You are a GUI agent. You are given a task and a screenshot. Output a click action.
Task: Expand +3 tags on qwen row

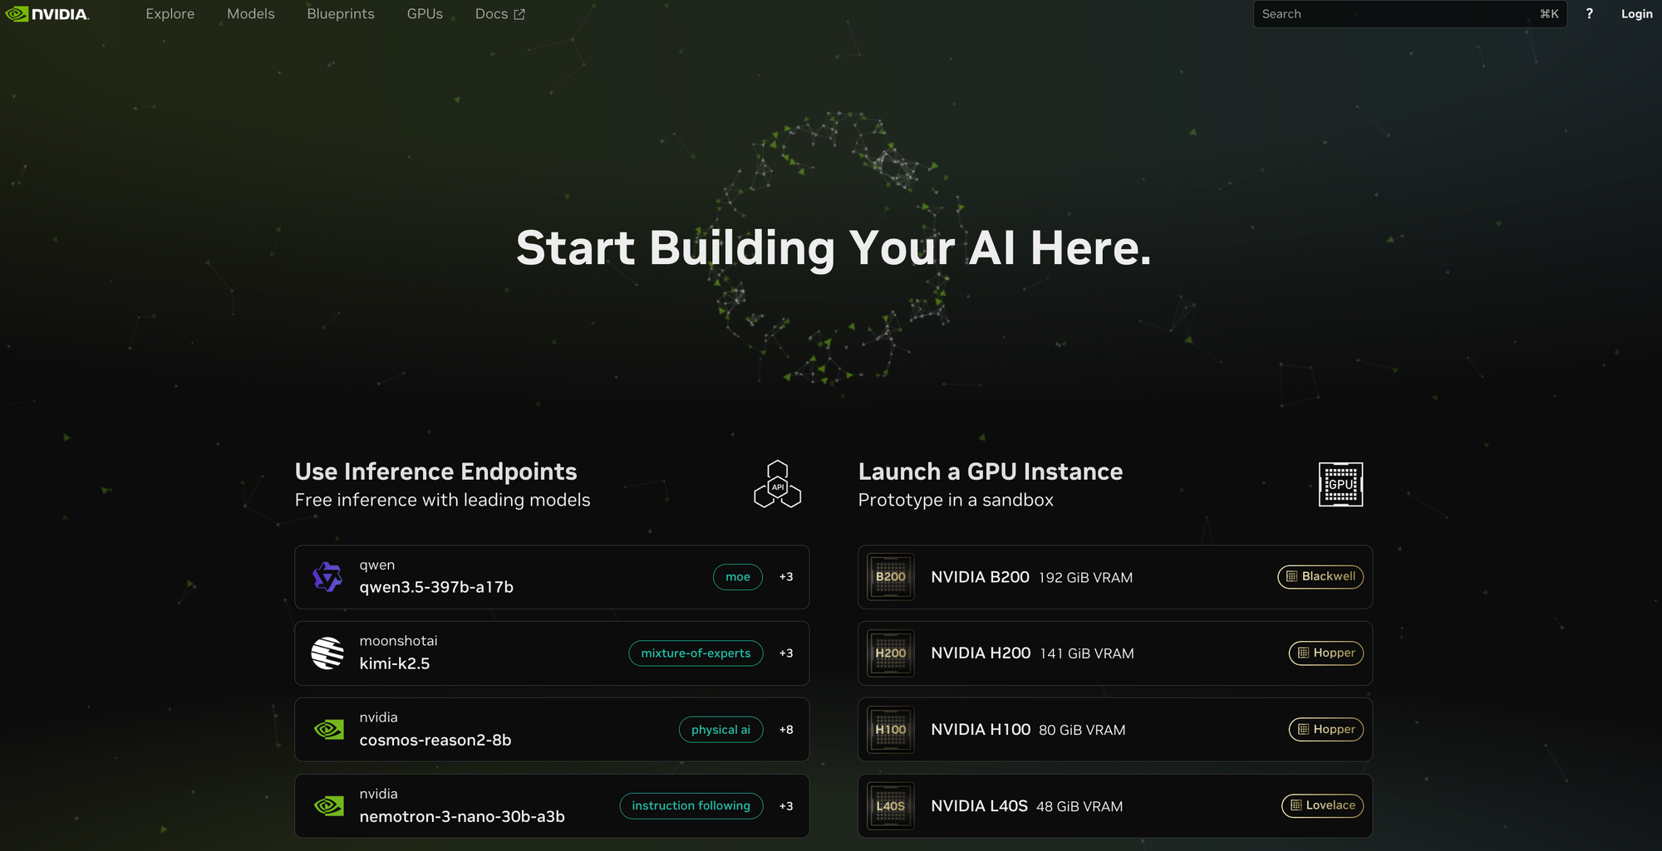point(786,577)
